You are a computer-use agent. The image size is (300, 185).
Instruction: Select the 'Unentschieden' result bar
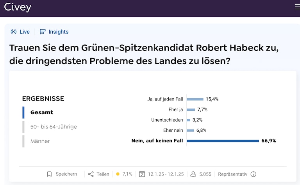[x=189, y=120]
